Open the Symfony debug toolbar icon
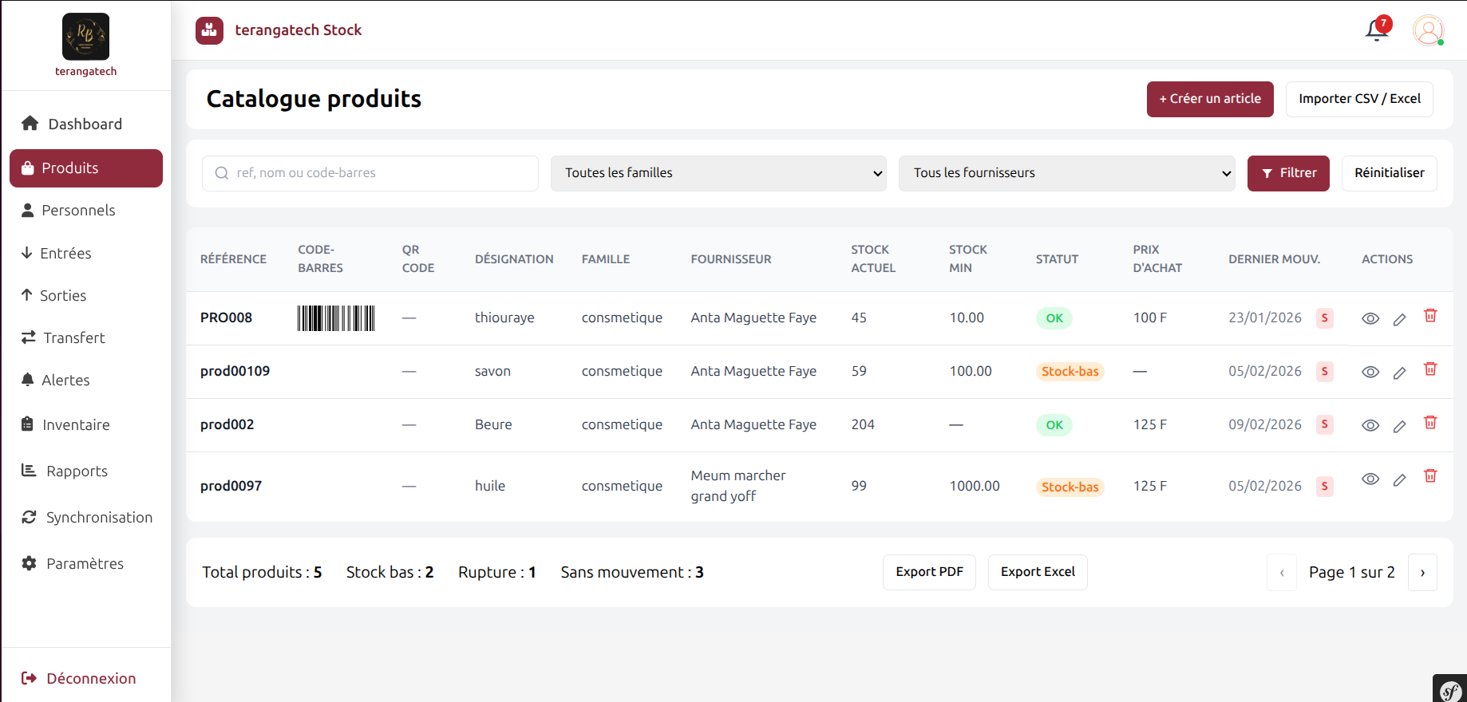The width and height of the screenshot is (1467, 702). (1450, 690)
